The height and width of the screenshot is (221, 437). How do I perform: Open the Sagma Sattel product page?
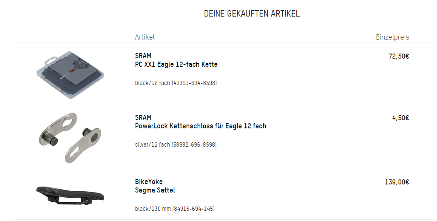click(155, 190)
